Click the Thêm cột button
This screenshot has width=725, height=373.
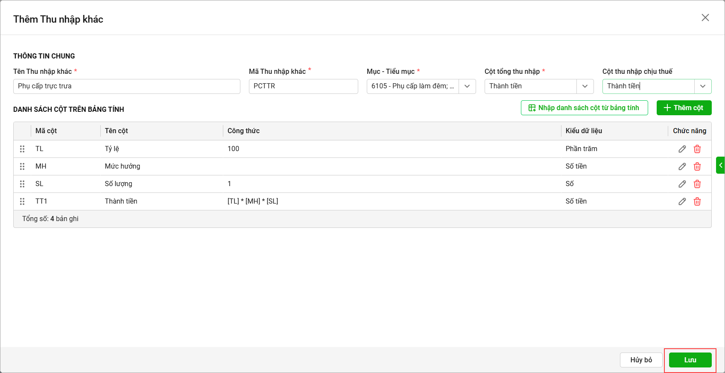684,108
